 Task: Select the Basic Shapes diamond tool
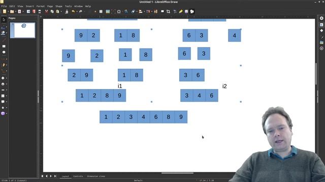3,78
